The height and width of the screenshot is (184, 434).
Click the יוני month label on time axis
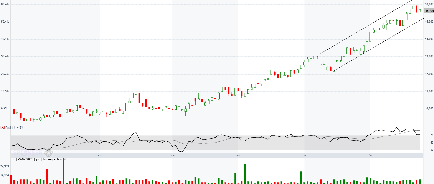click(x=304, y=156)
